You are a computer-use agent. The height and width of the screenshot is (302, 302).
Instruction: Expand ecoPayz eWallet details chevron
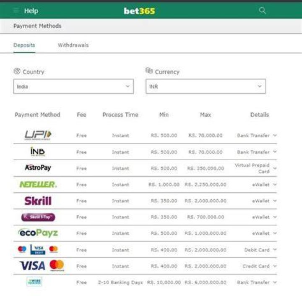pyautogui.click(x=275, y=233)
